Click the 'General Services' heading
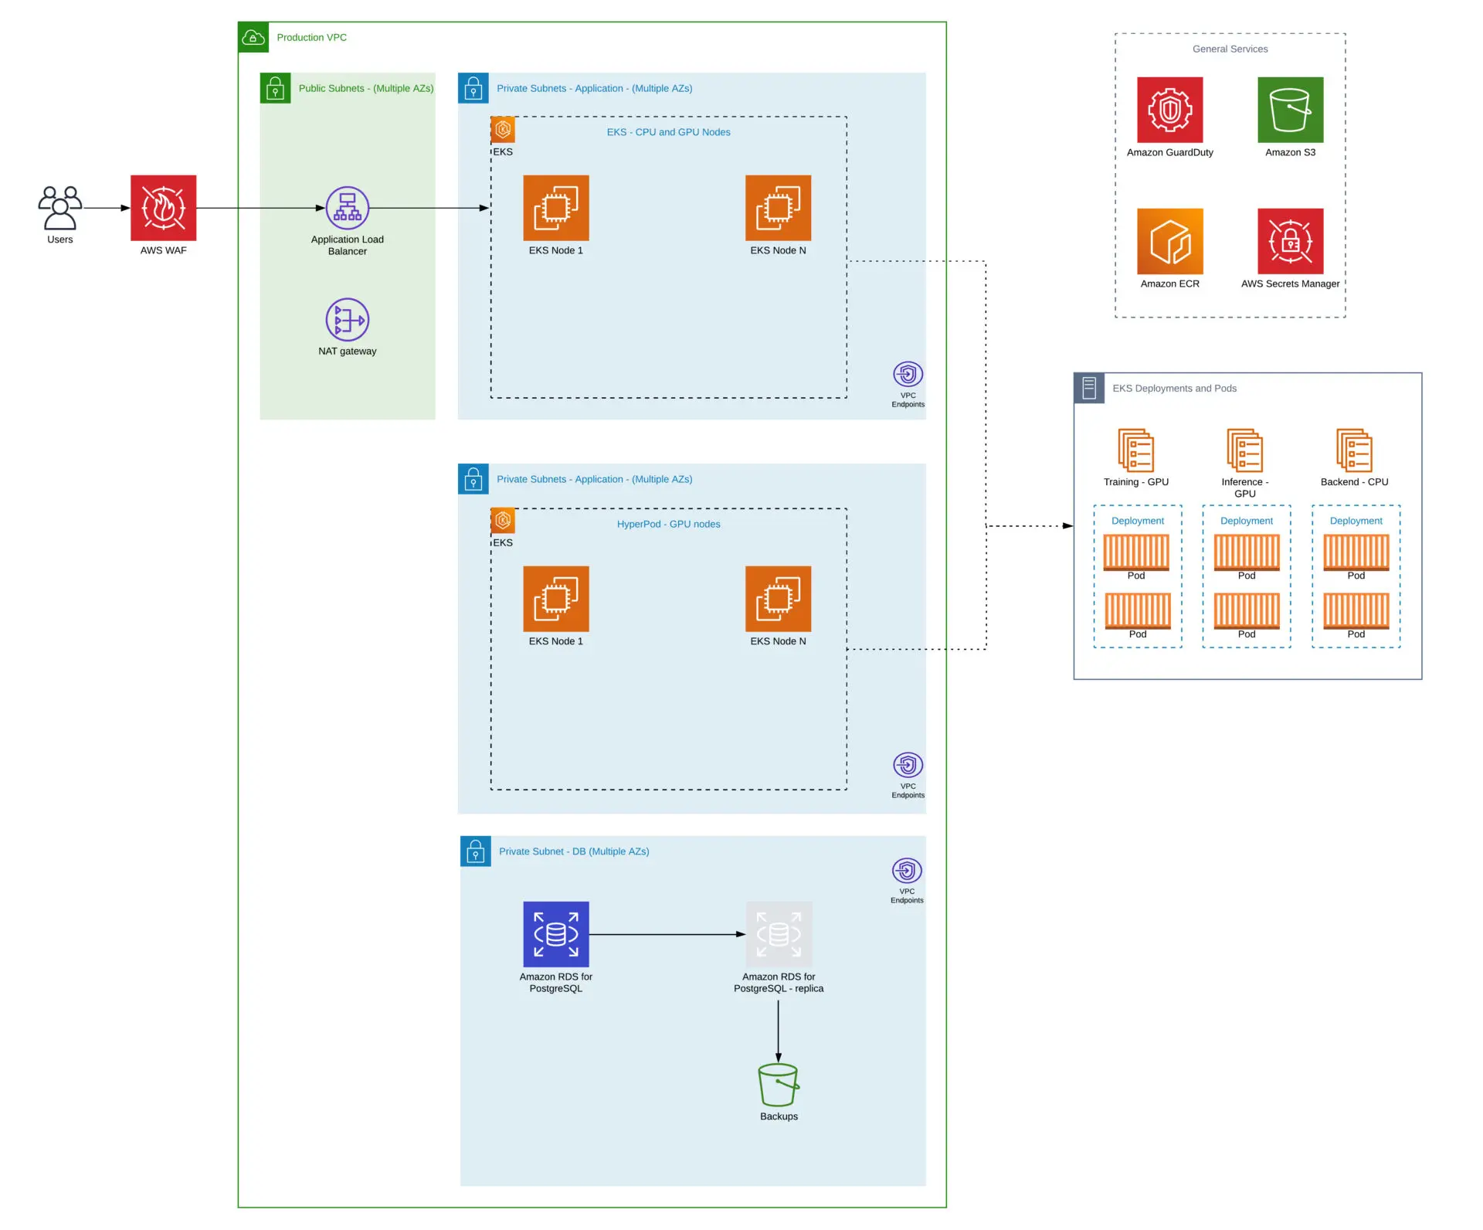1483x1230 pixels. coord(1230,49)
